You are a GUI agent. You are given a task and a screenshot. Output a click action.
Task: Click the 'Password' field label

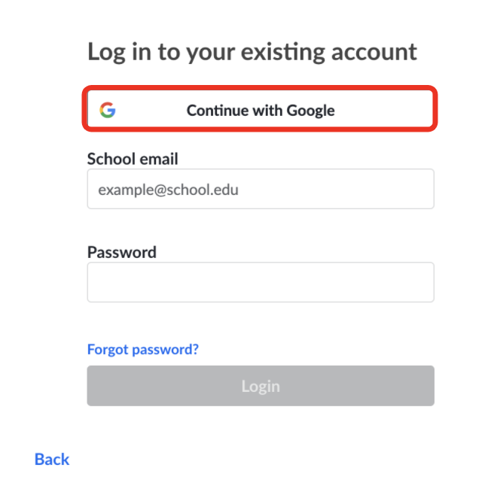click(122, 252)
